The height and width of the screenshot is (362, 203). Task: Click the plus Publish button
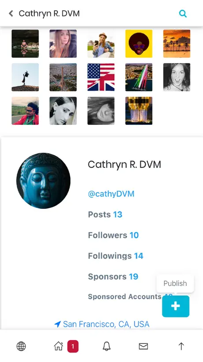[x=176, y=306]
